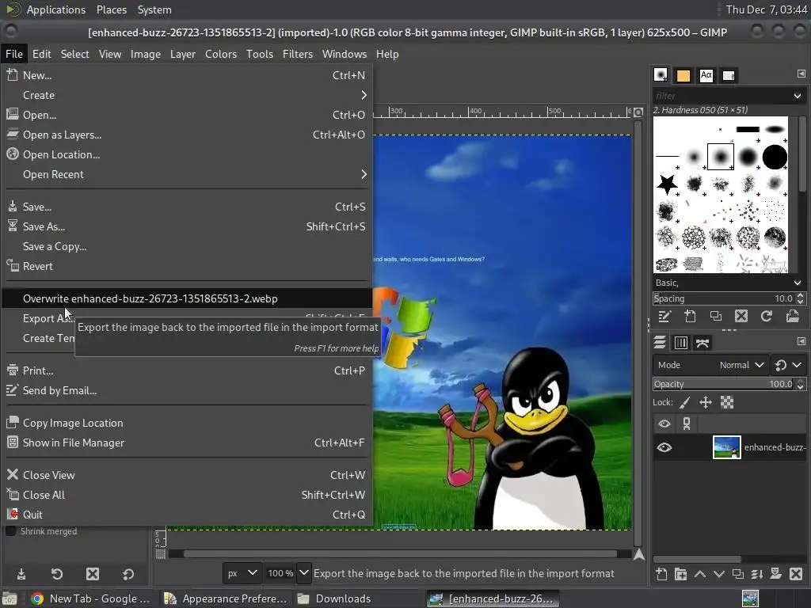
Task: Switch to the Paths tab icon
Action: [x=702, y=342]
